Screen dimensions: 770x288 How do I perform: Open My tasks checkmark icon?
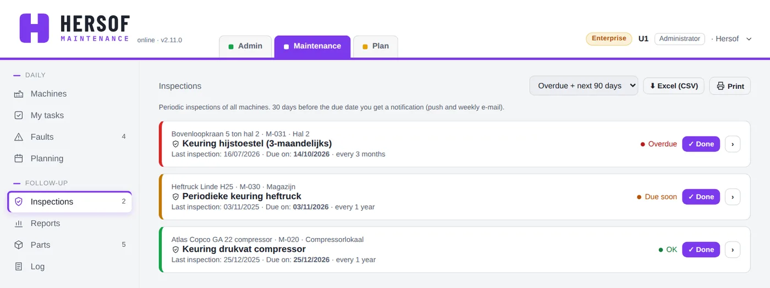(x=19, y=115)
